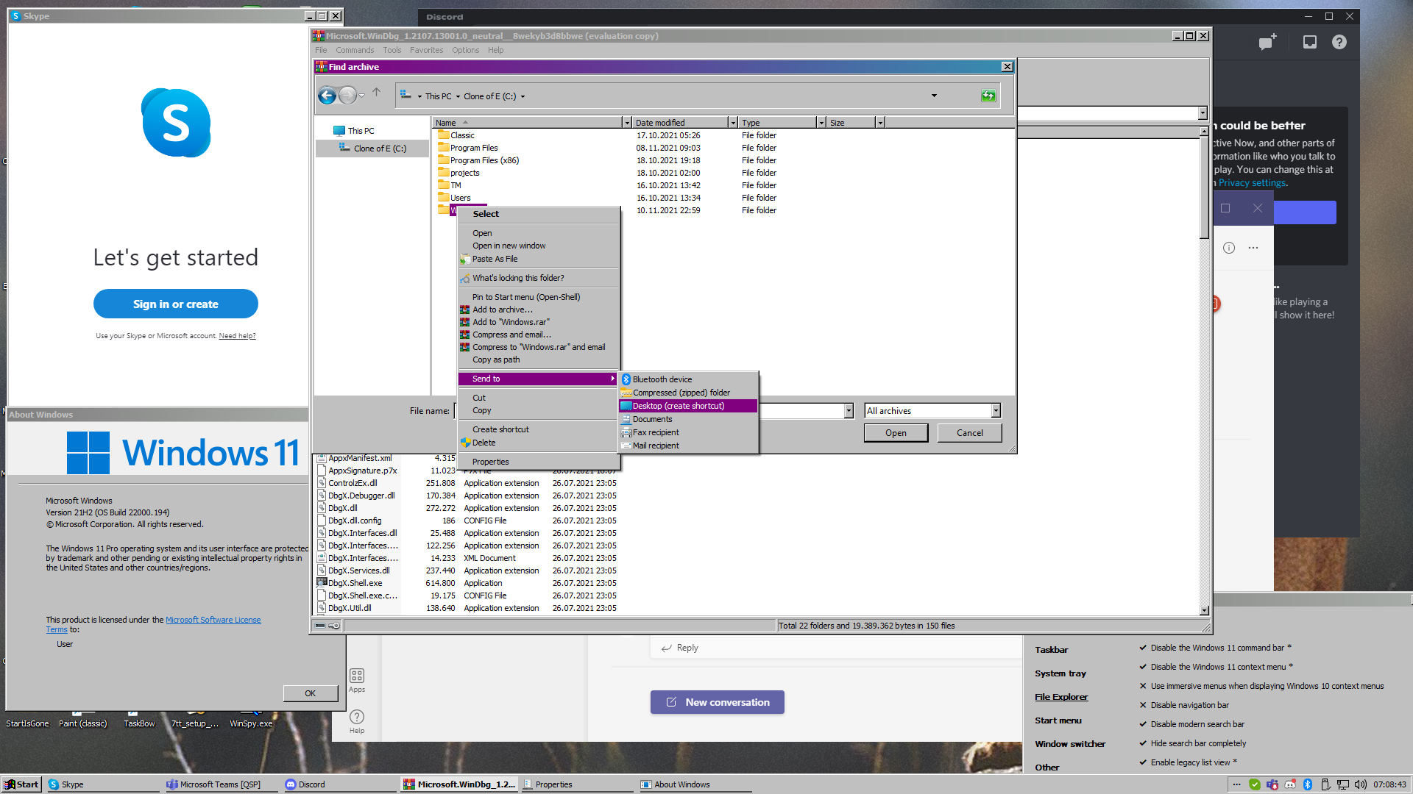Screen dimensions: 1413x794
Task: Click the Bluetooth icon in the system tray
Action: coord(1309,784)
